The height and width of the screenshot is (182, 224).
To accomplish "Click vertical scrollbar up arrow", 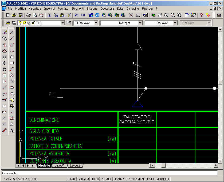I will pos(220,29).
